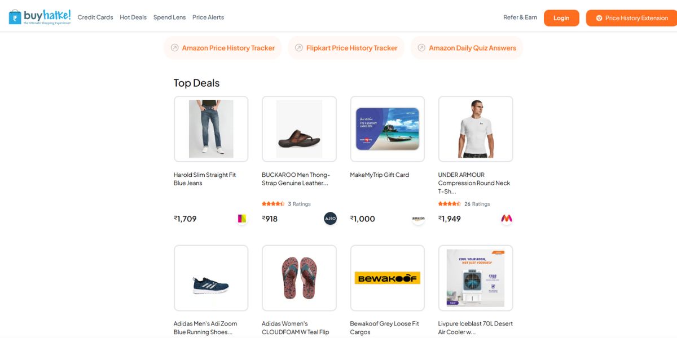This screenshot has width=677, height=338.
Task: Click the arrow icon beside Amazon Daily Quiz Answers
Action: pos(421,48)
